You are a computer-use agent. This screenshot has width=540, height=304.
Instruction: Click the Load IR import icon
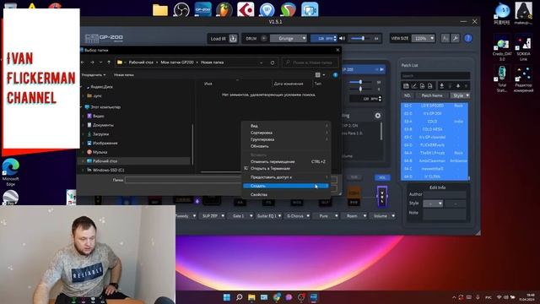point(233,38)
